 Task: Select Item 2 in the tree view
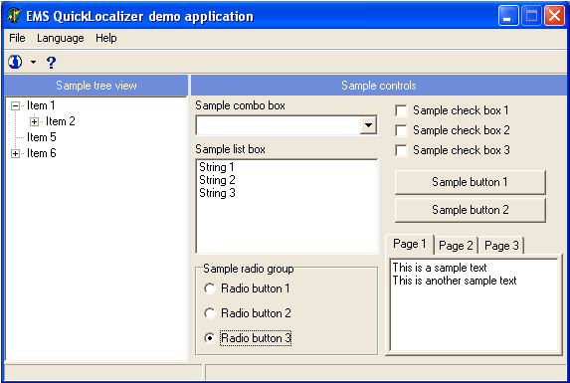61,121
